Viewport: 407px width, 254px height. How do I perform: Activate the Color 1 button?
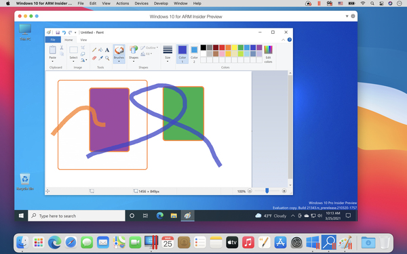182,54
